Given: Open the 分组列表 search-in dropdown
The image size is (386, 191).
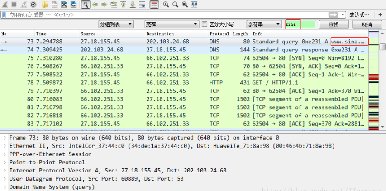Looking at the screenshot, I should point(116,24).
